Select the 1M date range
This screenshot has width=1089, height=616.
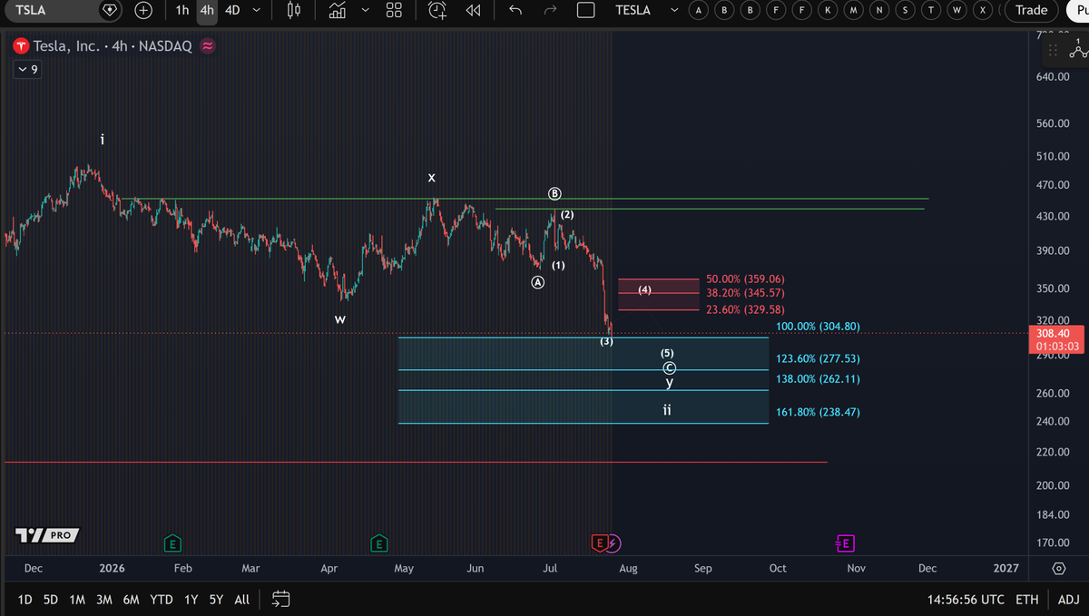[77, 599]
